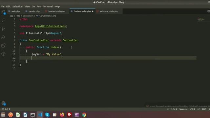Click the 'Controllers' breadcrumb segment
The width and height of the screenshot is (210, 118).
pos(28,16)
